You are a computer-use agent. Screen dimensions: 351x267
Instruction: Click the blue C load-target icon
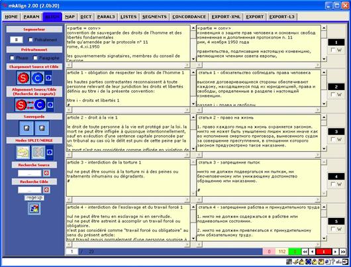(x=37, y=78)
